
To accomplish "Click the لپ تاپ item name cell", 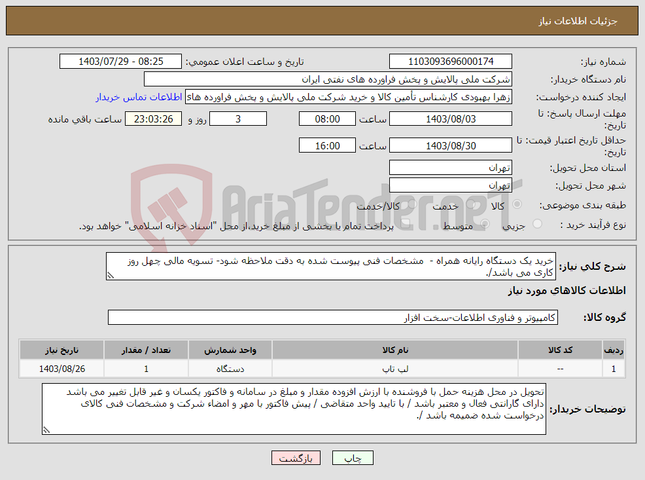I will pos(395,369).
